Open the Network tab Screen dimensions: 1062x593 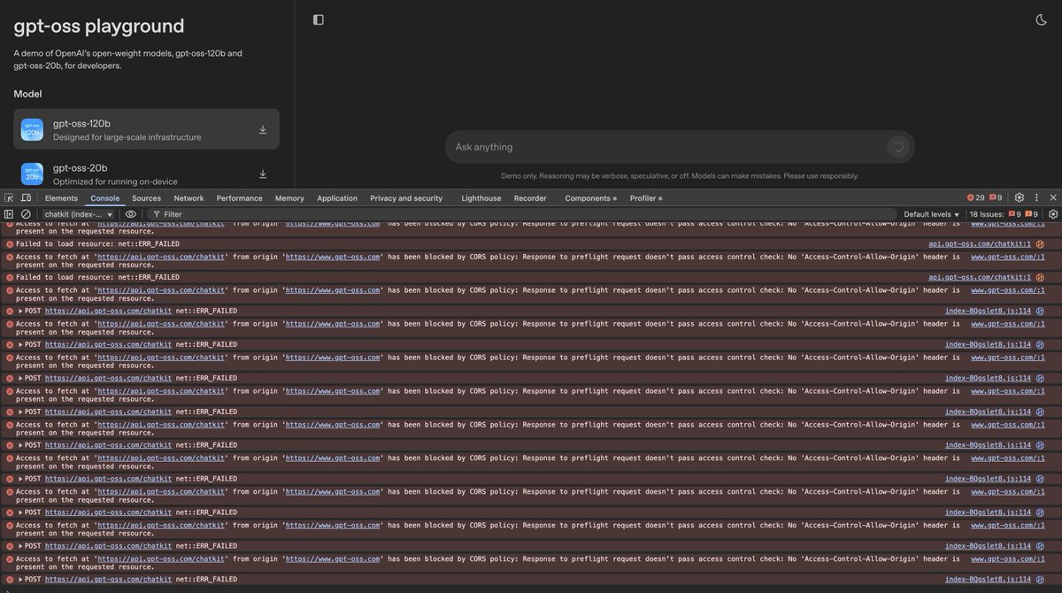click(x=189, y=198)
